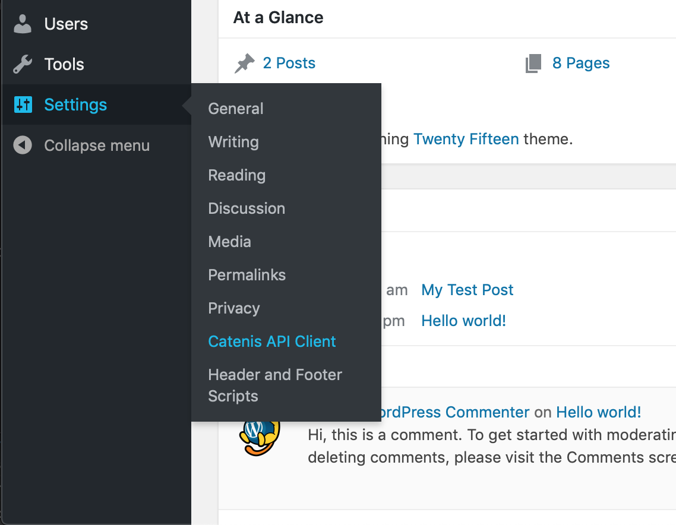
Task: Open Permalinks settings
Action: [247, 274]
